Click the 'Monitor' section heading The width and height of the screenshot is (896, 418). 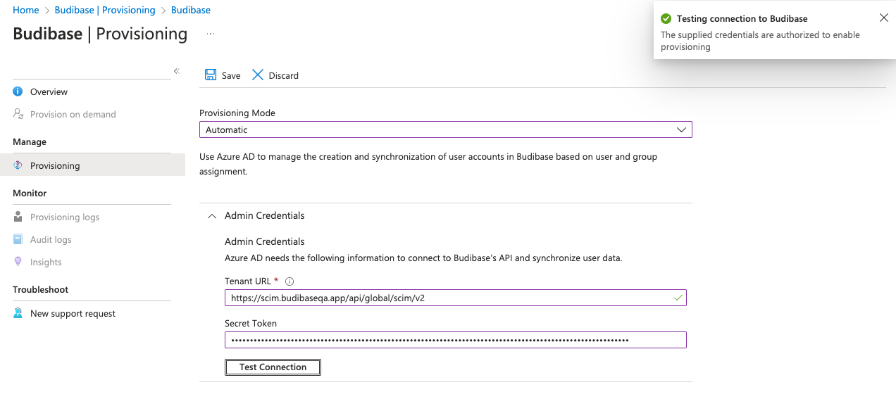point(30,193)
